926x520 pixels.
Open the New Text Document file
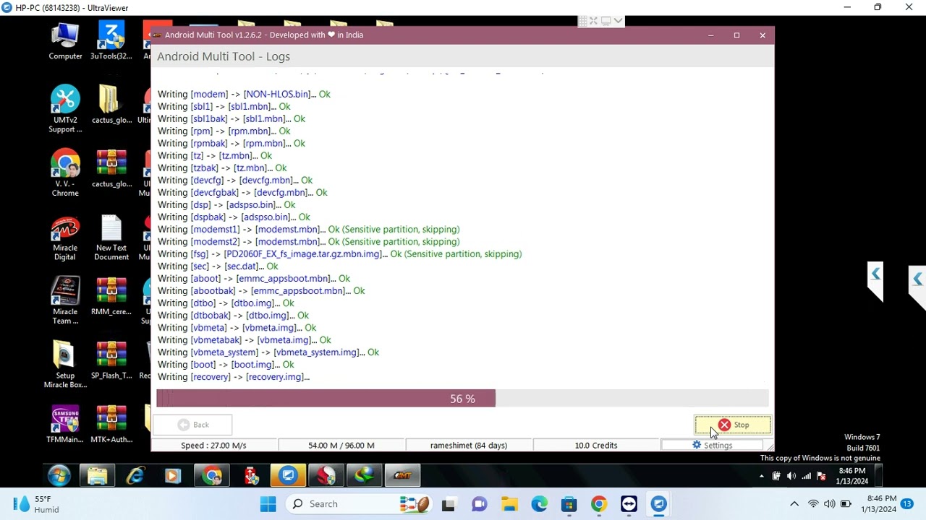point(111,238)
